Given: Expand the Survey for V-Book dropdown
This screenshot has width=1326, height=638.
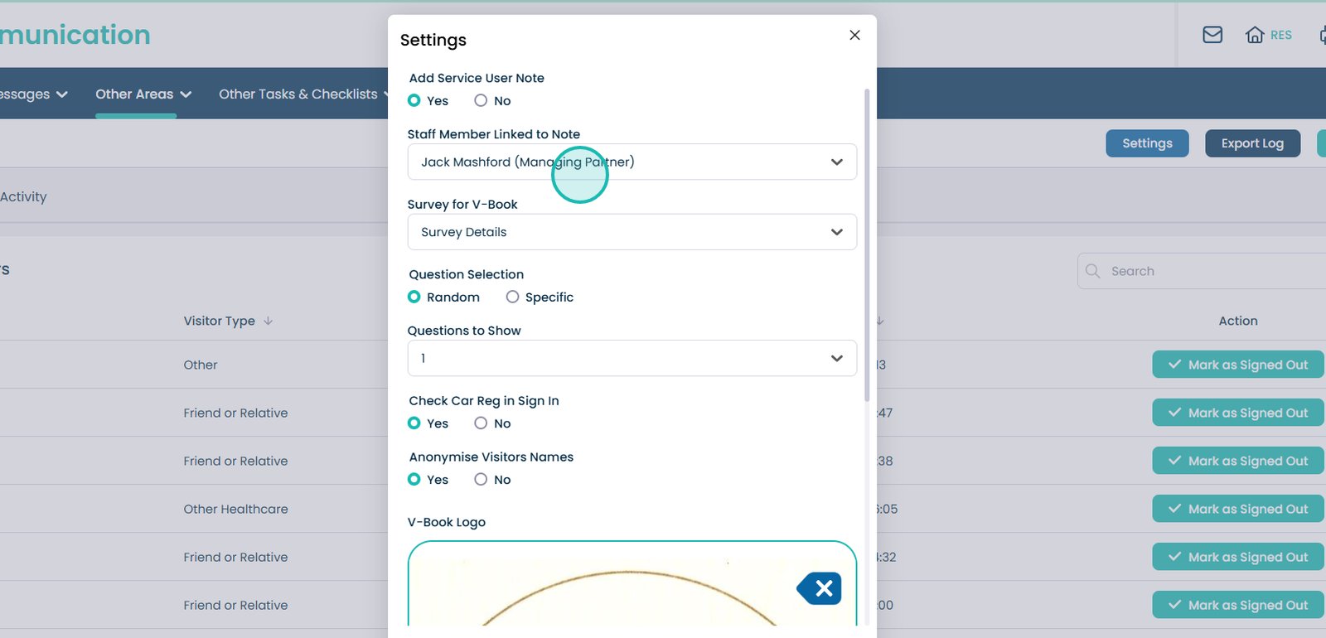Looking at the screenshot, I should [x=632, y=233].
